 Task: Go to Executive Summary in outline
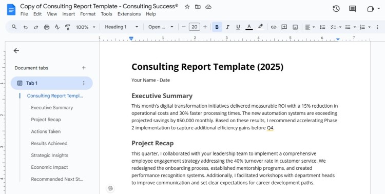point(52,108)
